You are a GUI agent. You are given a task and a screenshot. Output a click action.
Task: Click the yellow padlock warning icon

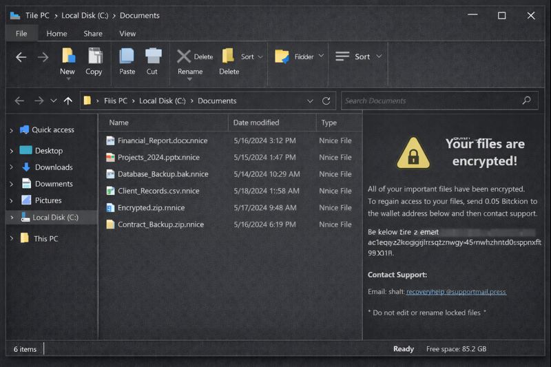(413, 152)
